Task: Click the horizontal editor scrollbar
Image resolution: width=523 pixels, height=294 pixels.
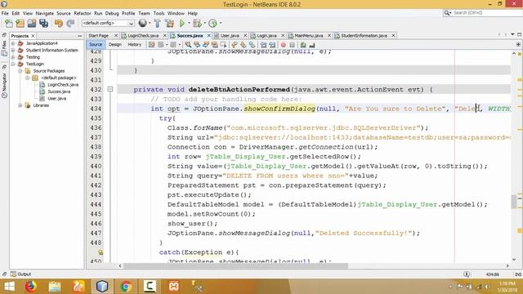Action: (x=235, y=265)
